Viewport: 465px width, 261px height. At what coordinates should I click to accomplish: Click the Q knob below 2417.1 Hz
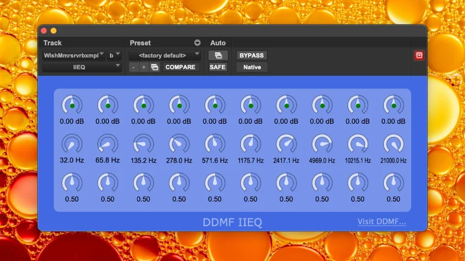click(x=286, y=183)
